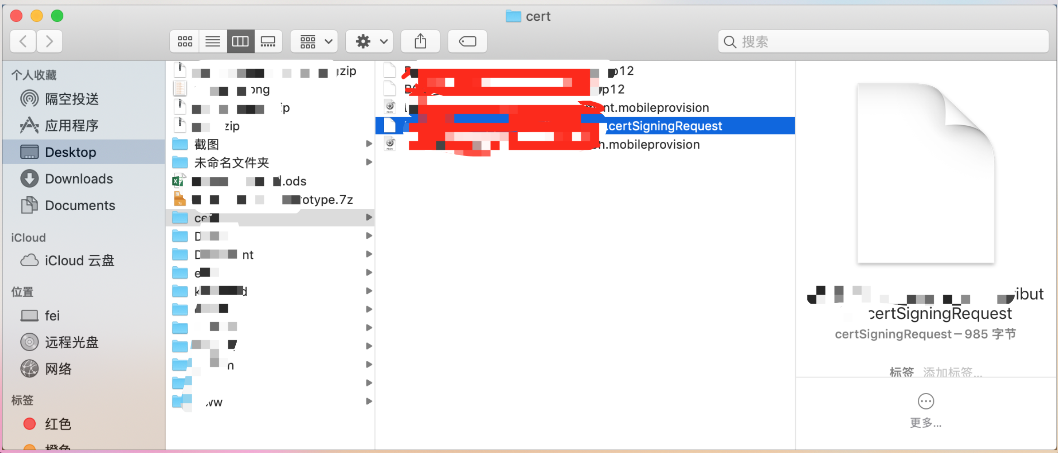The height and width of the screenshot is (453, 1058).
Task: Open iCloud 云盘 in the sidebar
Action: [x=79, y=261]
